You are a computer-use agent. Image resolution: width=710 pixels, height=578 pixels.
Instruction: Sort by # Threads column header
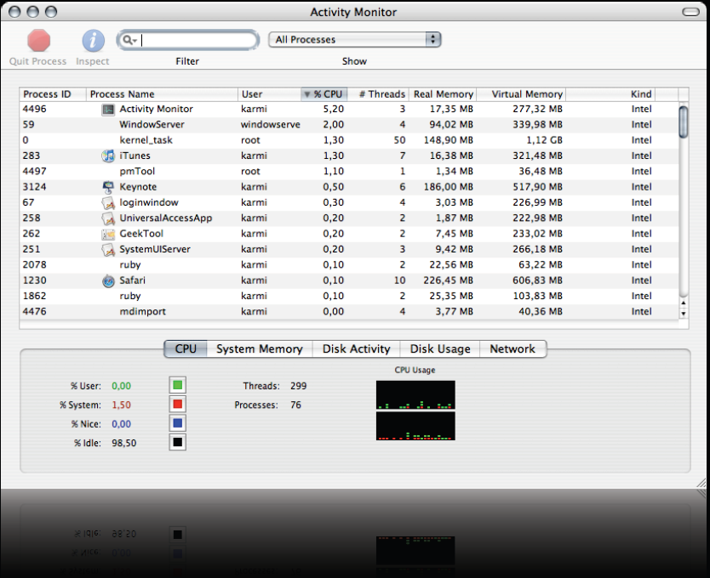pos(379,94)
